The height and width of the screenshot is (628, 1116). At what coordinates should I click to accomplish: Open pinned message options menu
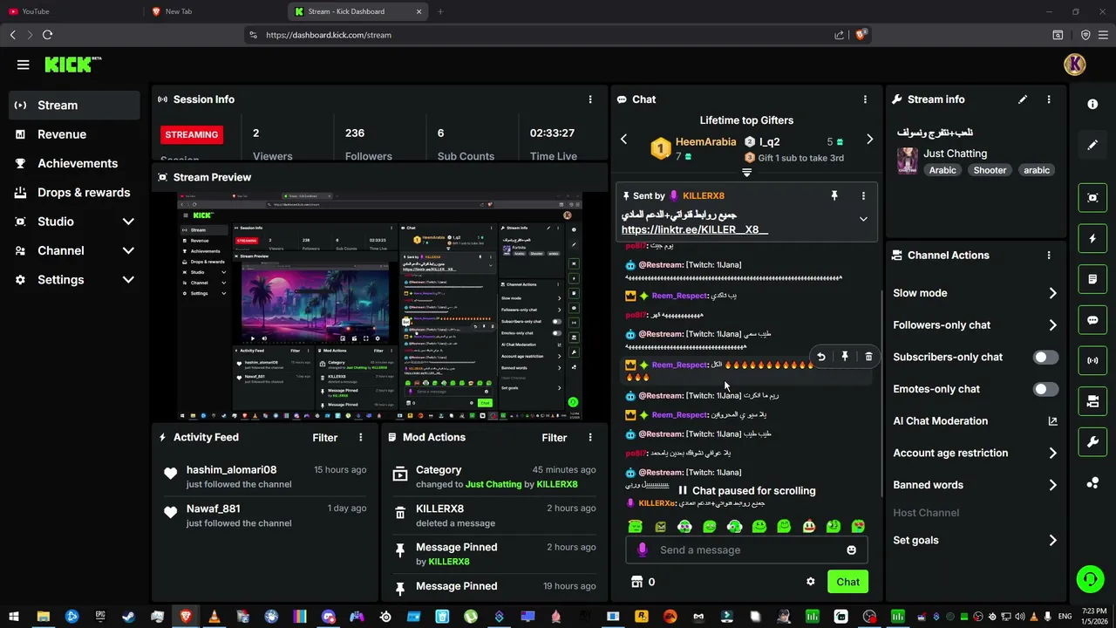863,196
